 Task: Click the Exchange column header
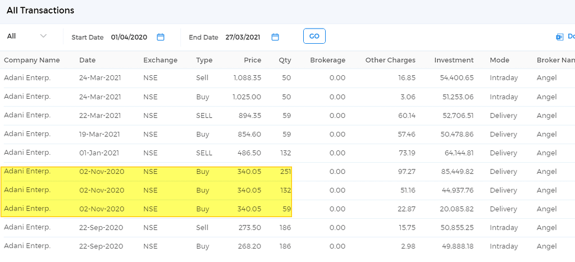(160, 60)
